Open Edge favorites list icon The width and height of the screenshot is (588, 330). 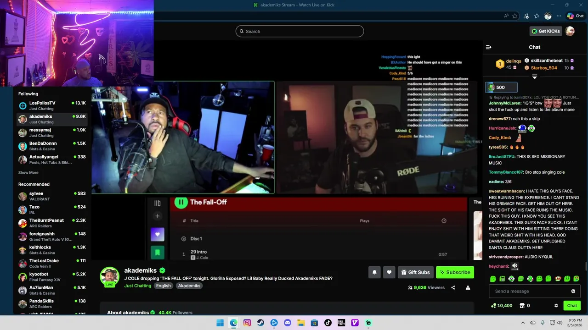click(x=537, y=16)
